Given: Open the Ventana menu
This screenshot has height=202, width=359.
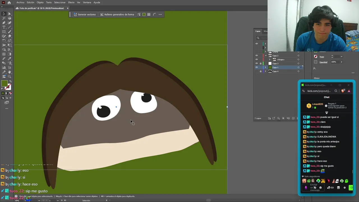Looking at the screenshot, I should (87, 3).
